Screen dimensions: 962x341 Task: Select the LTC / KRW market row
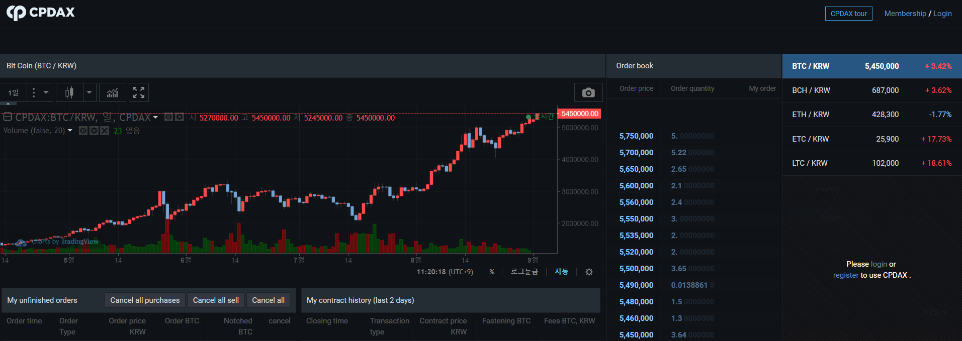point(872,163)
